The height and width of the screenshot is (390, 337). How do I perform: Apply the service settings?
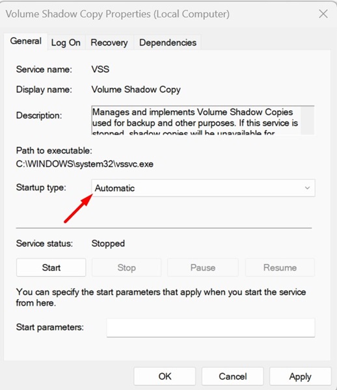point(300,376)
